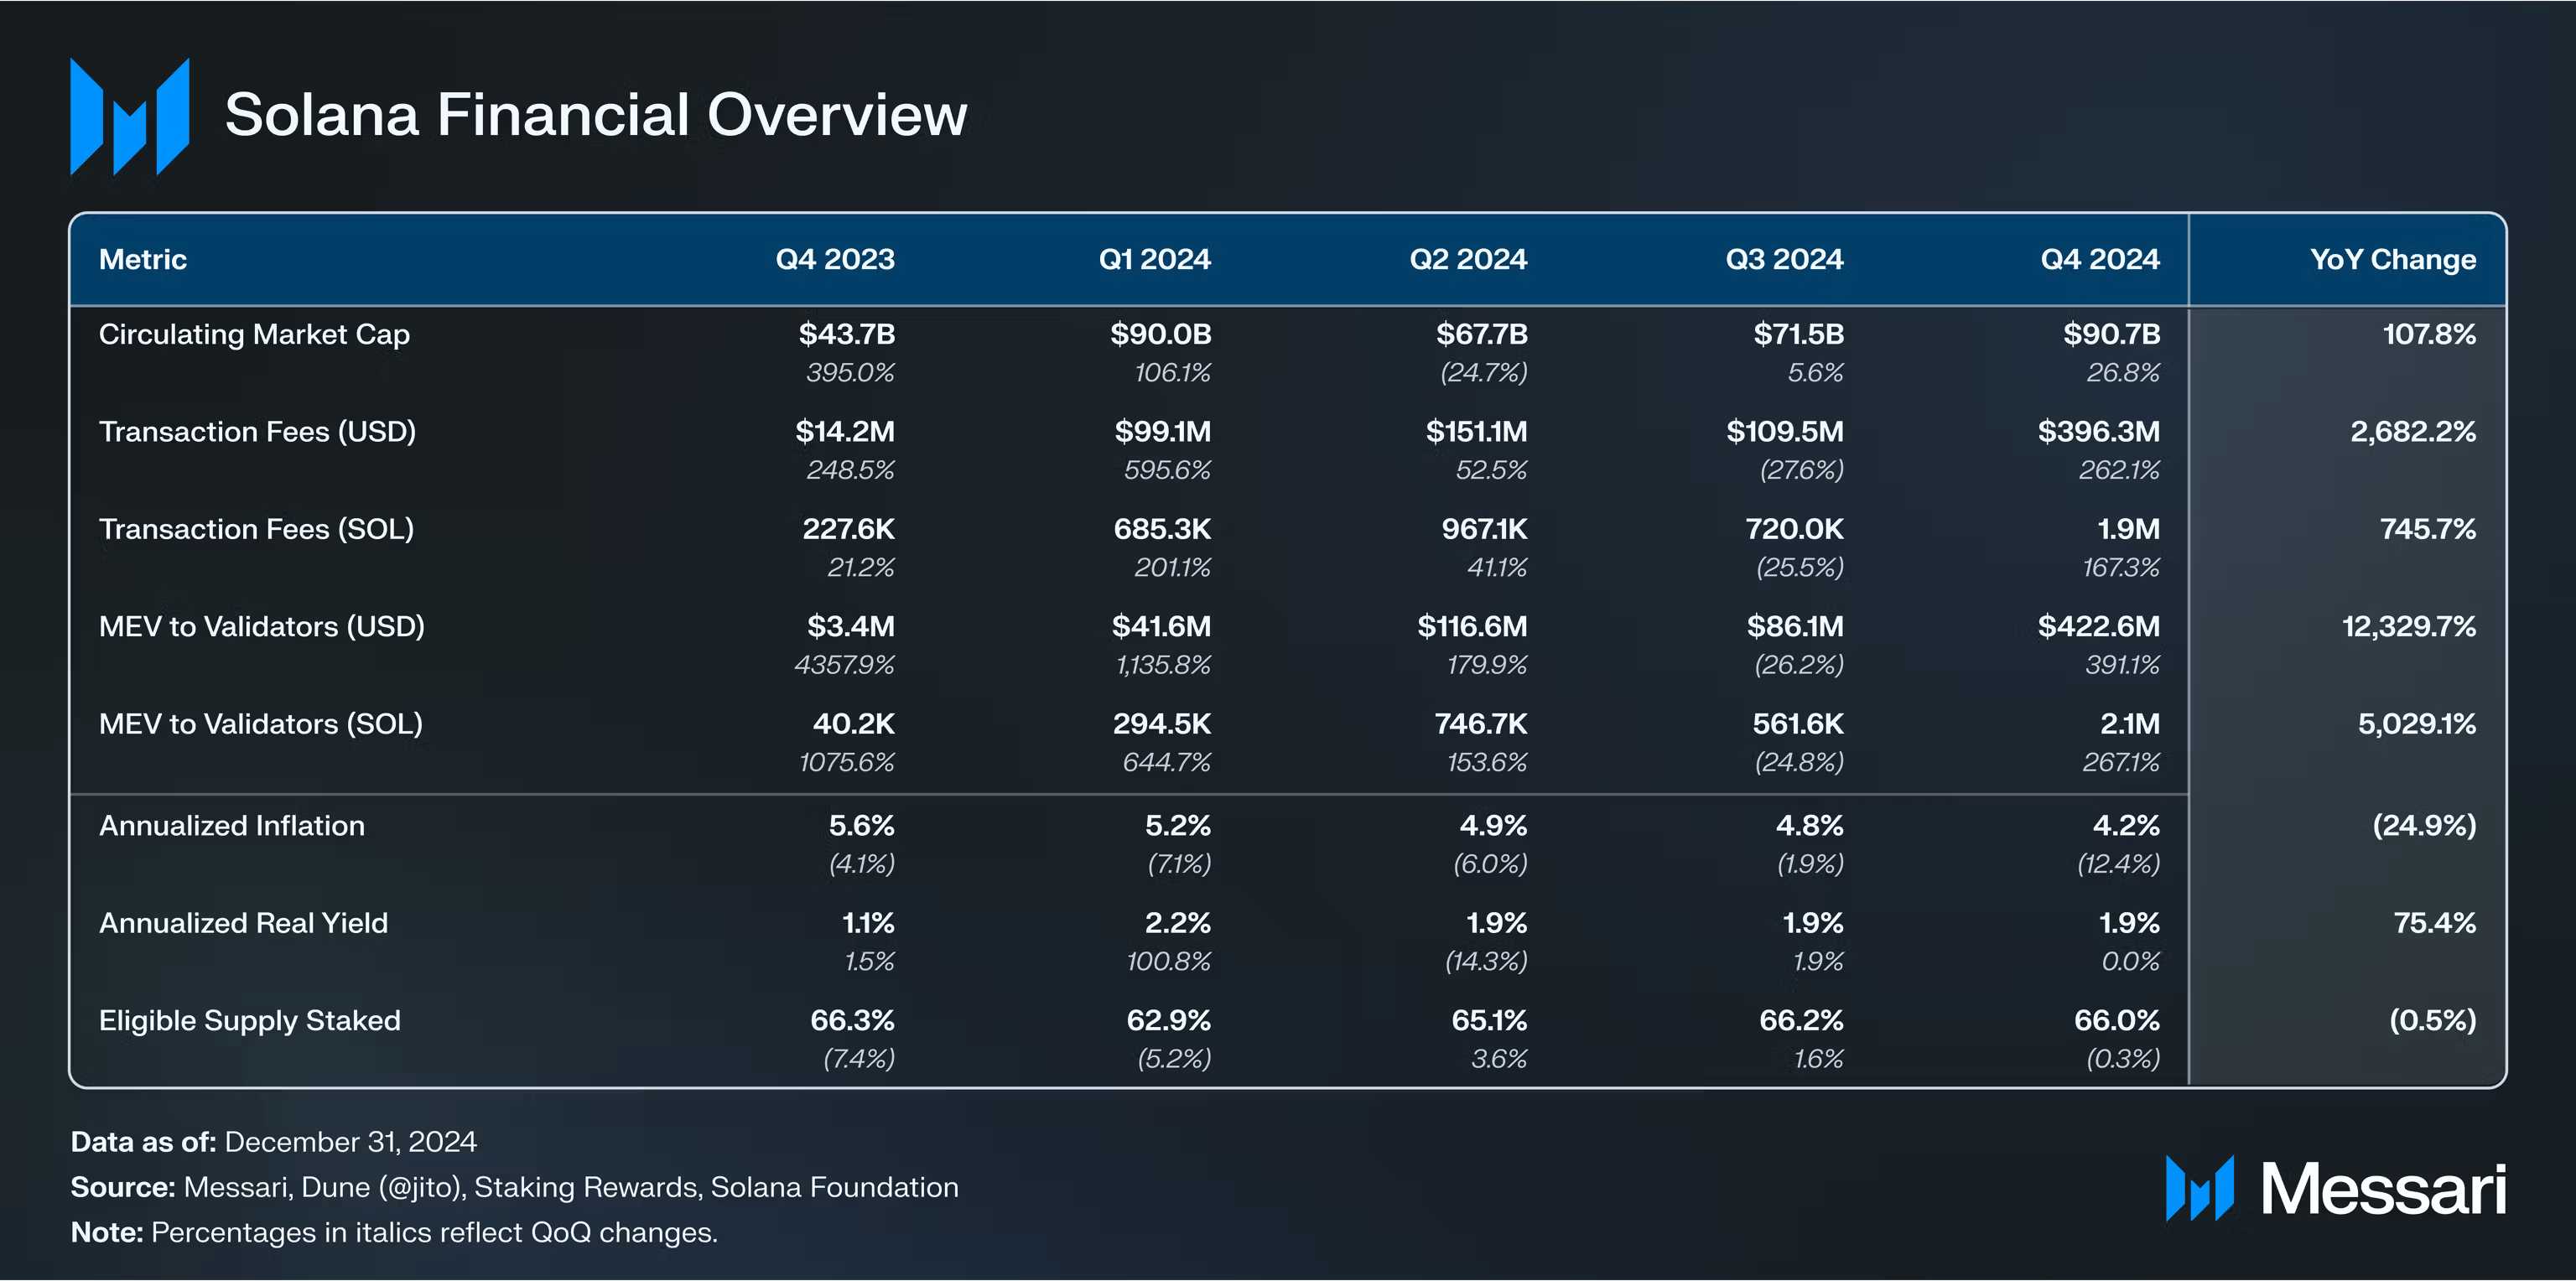Select the 2.2% real yield value
2576x1281 pixels.
1177,923
